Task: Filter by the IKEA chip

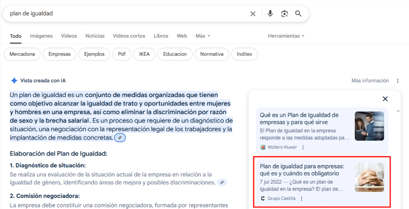Action: (x=144, y=54)
